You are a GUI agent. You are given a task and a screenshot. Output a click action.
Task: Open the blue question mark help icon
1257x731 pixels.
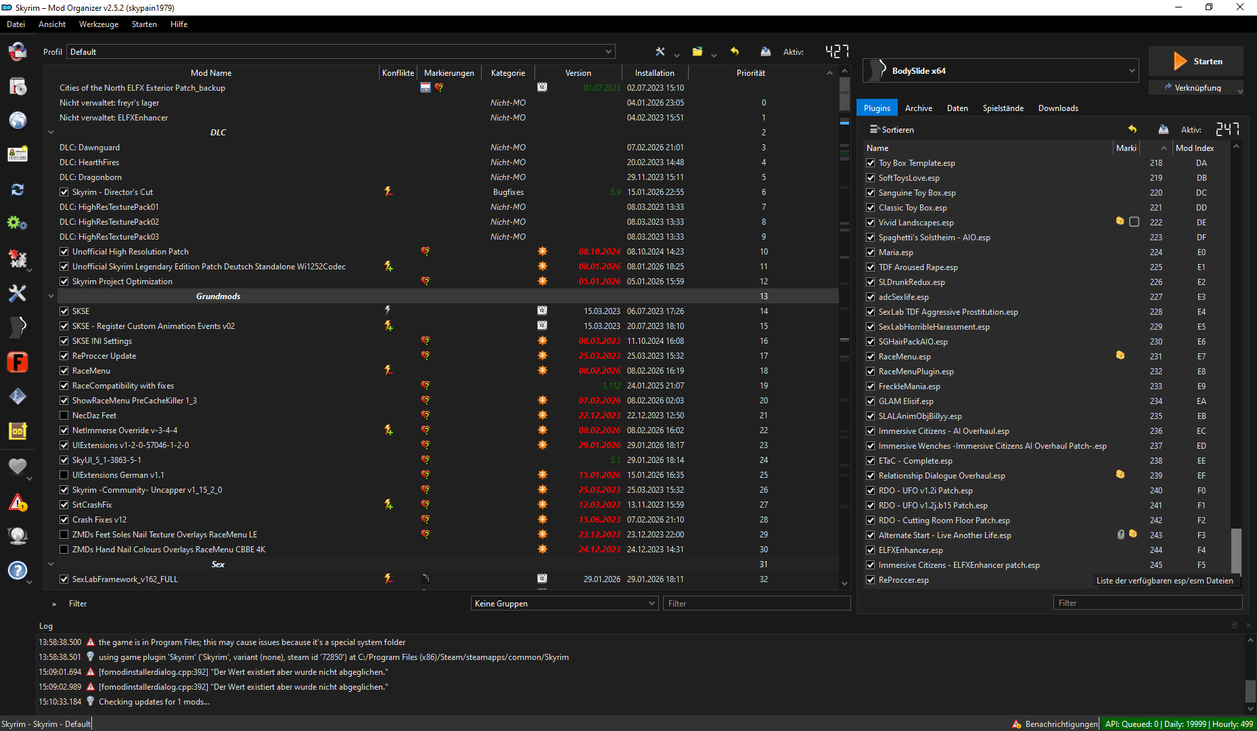click(x=18, y=571)
